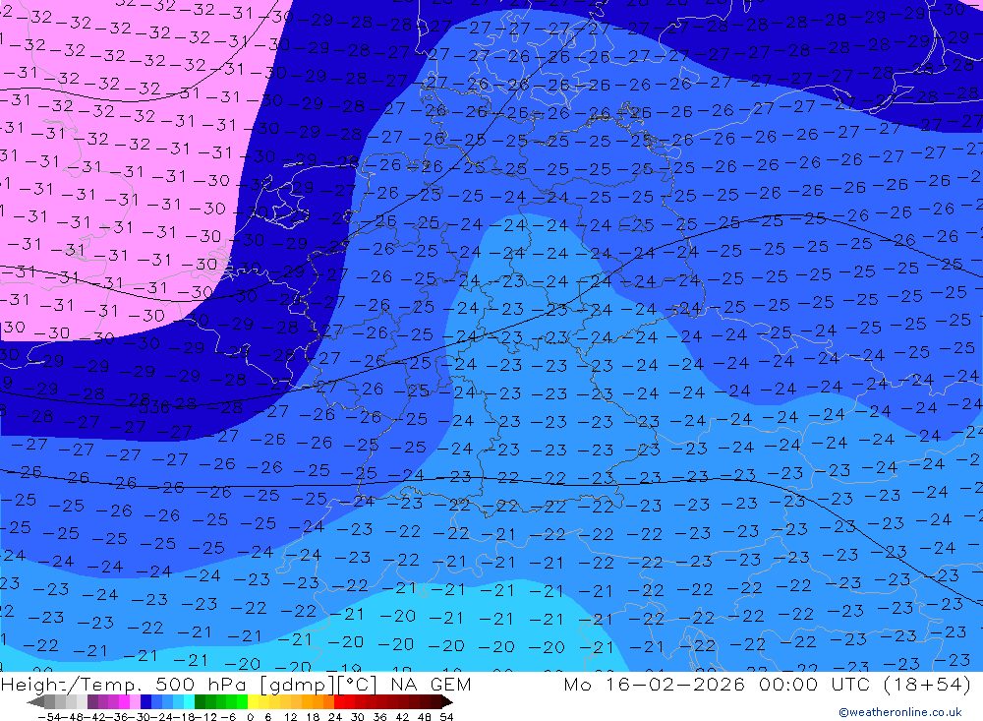This screenshot has width=983, height=721.
Task: Click the 'NA GEM' model label
Action: tap(431, 684)
